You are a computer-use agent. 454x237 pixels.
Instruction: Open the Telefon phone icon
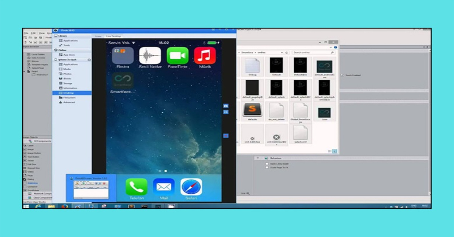(x=137, y=187)
